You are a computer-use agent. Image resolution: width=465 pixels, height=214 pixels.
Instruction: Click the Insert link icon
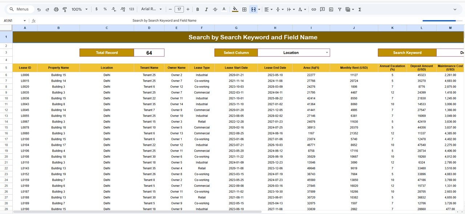coord(314,9)
